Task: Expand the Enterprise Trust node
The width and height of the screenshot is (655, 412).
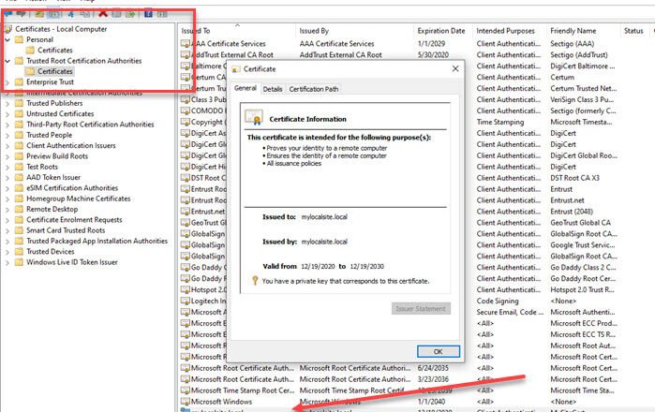Action: (x=7, y=82)
